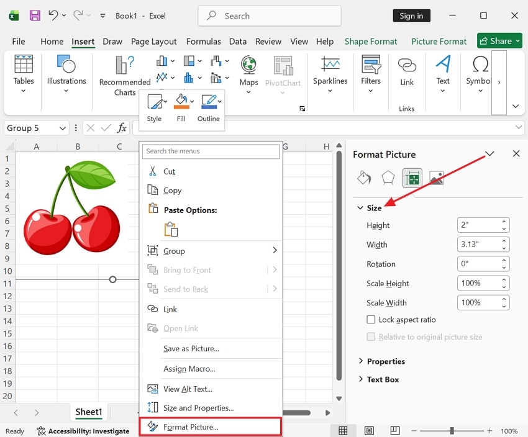Switch to the Picture Format ribbon tab
The height and width of the screenshot is (437, 528).
click(439, 41)
